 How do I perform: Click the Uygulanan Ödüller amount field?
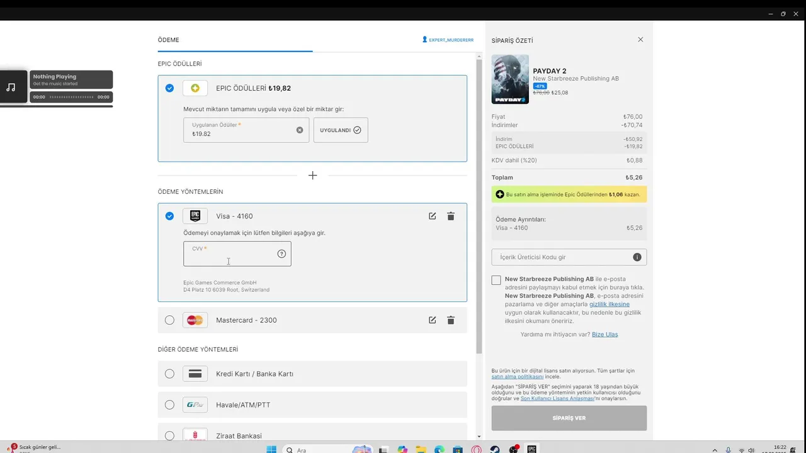coord(246,130)
